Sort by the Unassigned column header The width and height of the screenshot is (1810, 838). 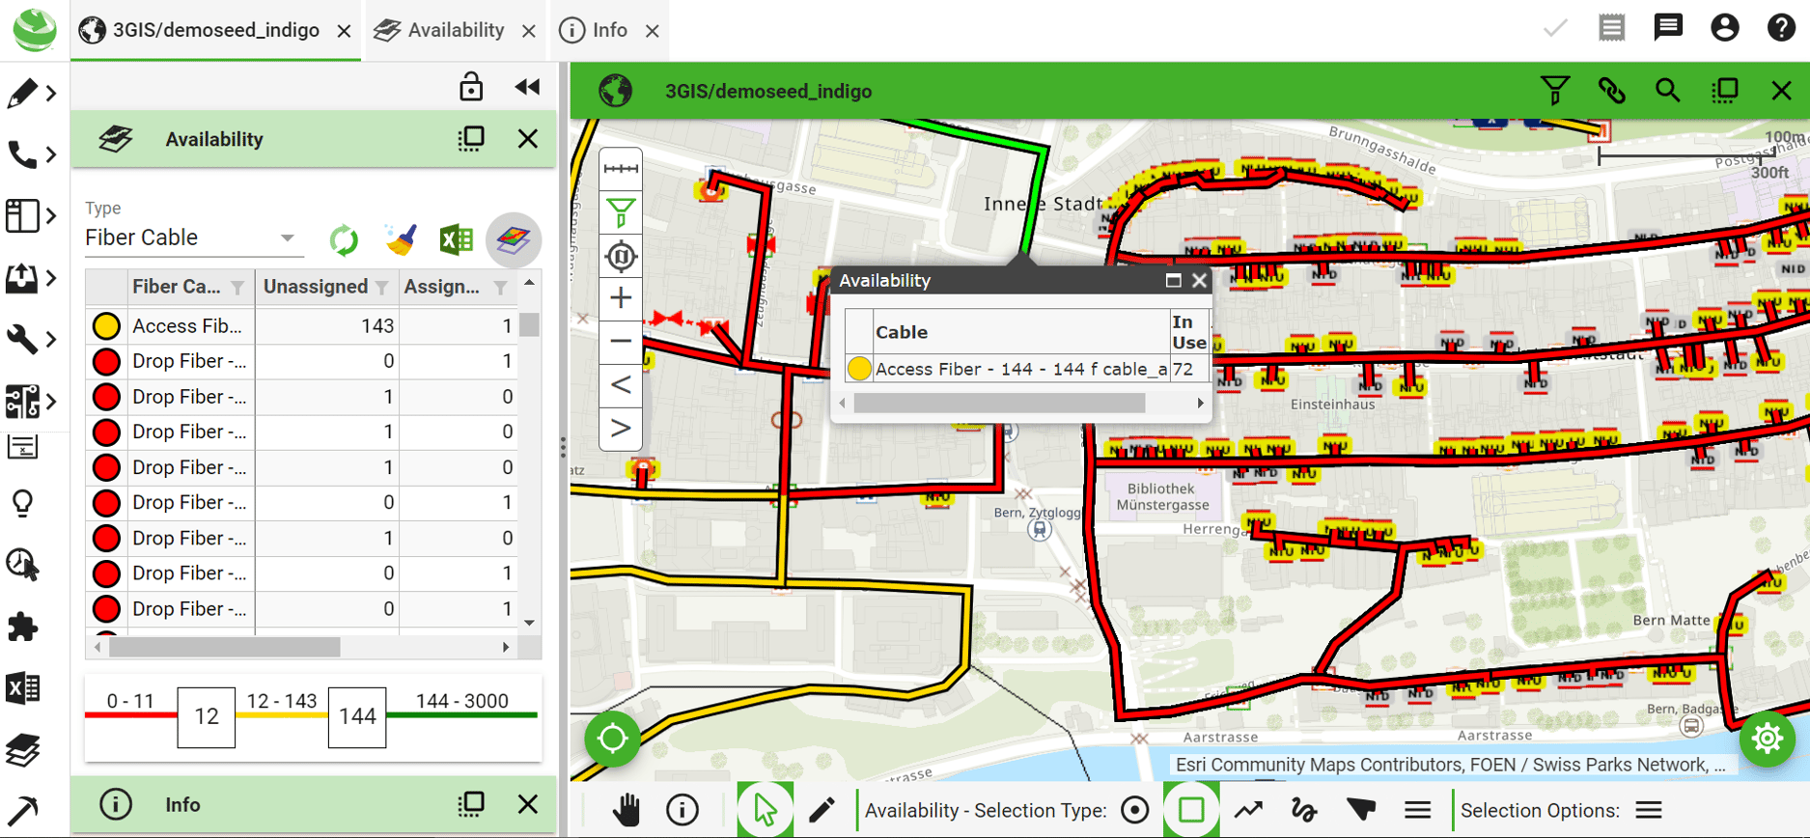(315, 287)
